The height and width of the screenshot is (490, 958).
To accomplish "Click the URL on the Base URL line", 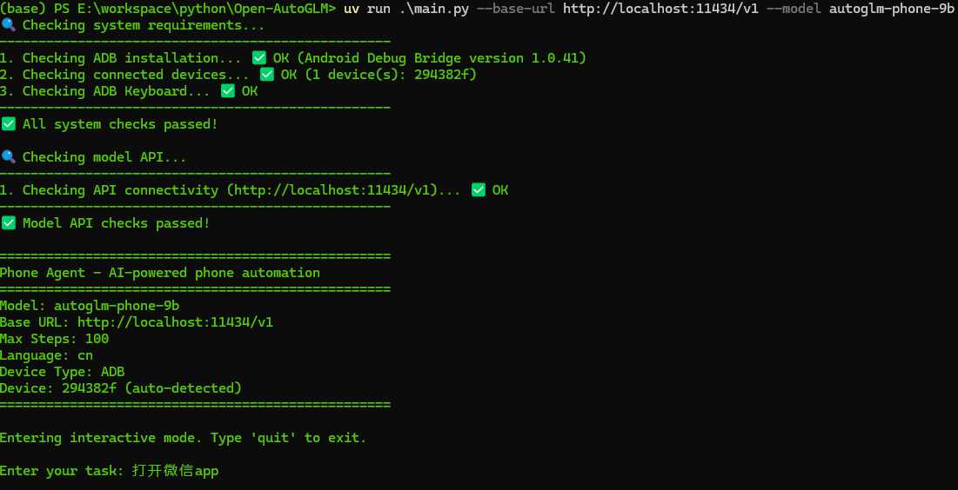I will (x=175, y=322).
